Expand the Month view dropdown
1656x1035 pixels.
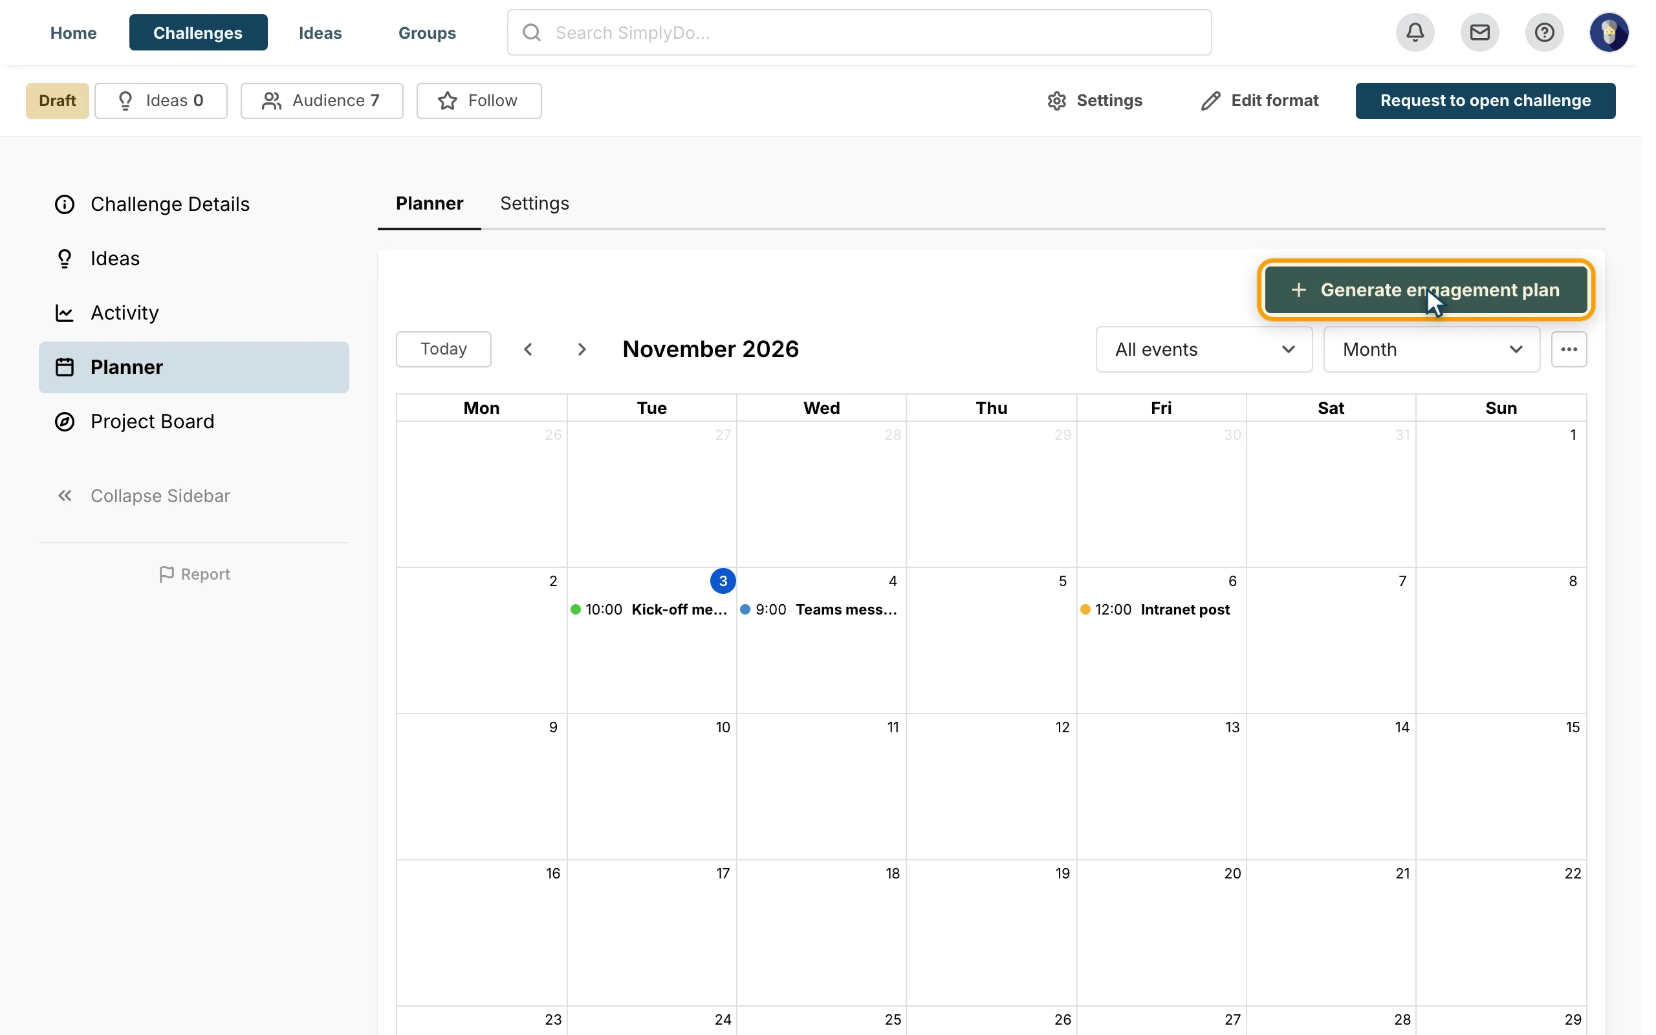point(1432,349)
